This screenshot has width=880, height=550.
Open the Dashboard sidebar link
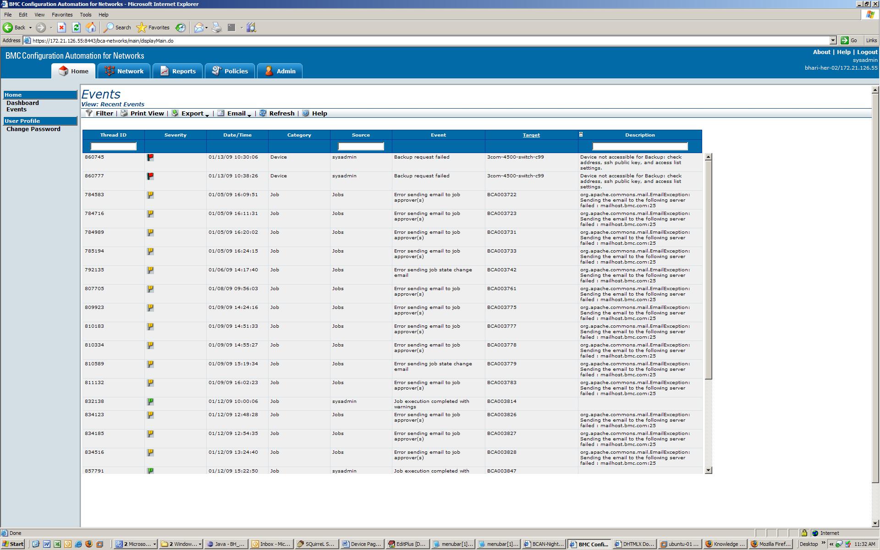pos(22,103)
